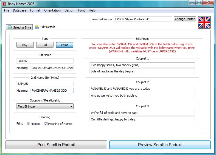The image size is (216, 155).
Task: Click the Change Printer button
Action: tap(185, 19)
